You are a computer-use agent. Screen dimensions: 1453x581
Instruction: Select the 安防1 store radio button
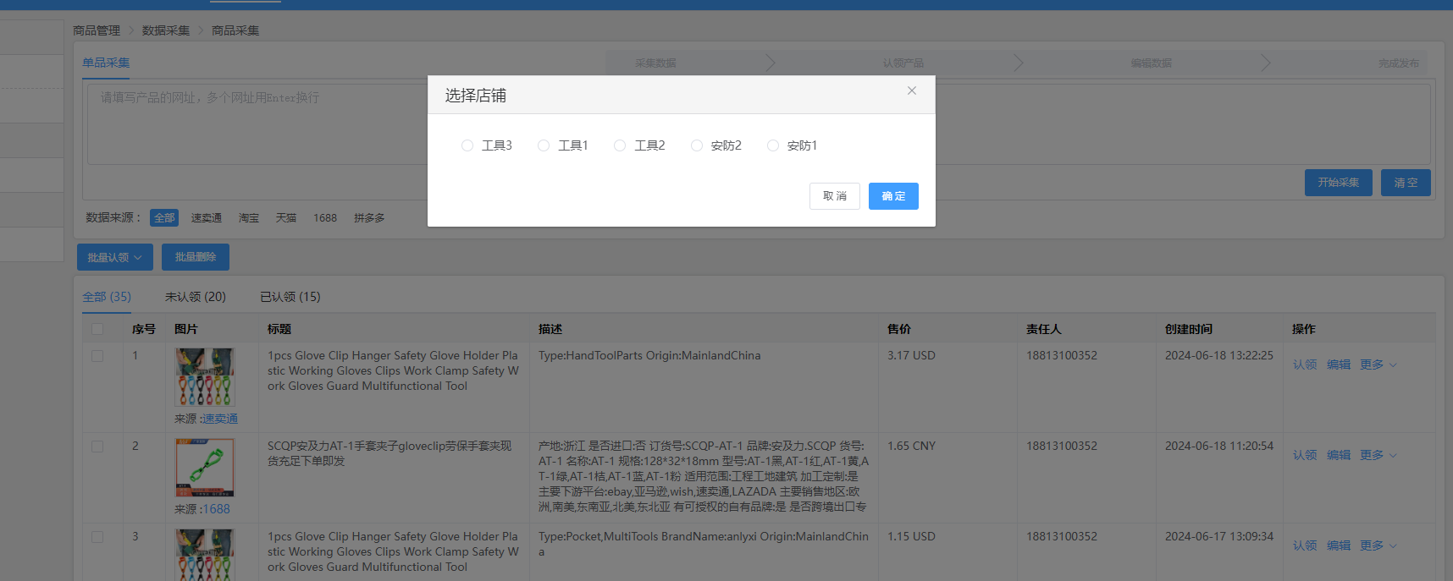click(x=773, y=145)
